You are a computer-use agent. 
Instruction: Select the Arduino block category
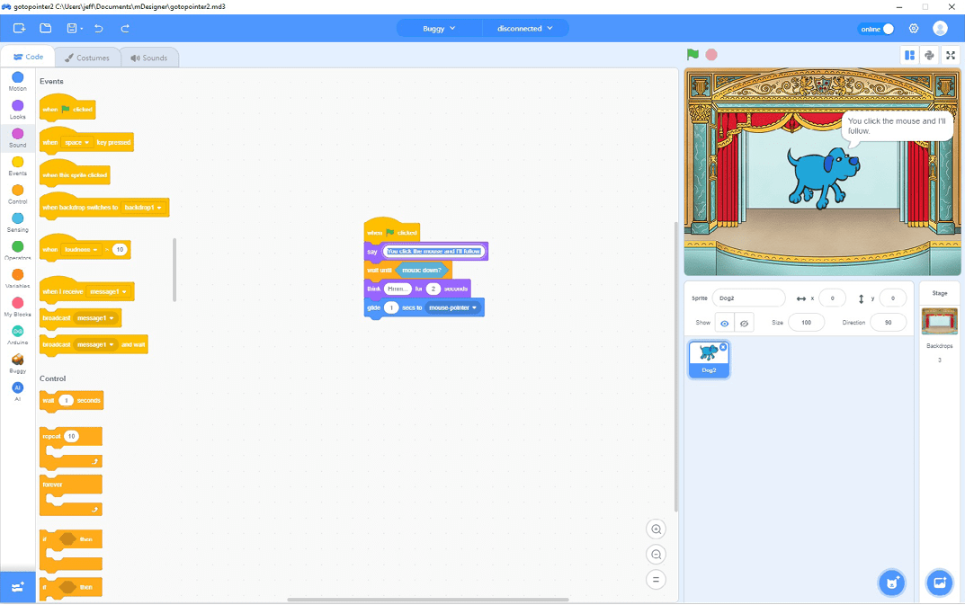pyautogui.click(x=18, y=334)
